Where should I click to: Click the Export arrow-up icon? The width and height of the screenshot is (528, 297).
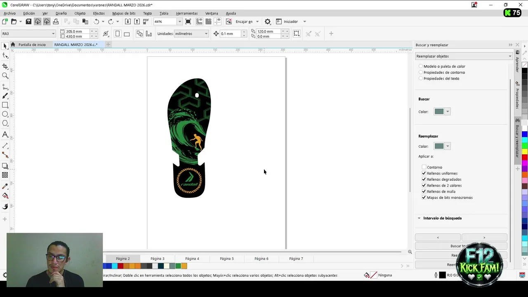pos(137,21)
